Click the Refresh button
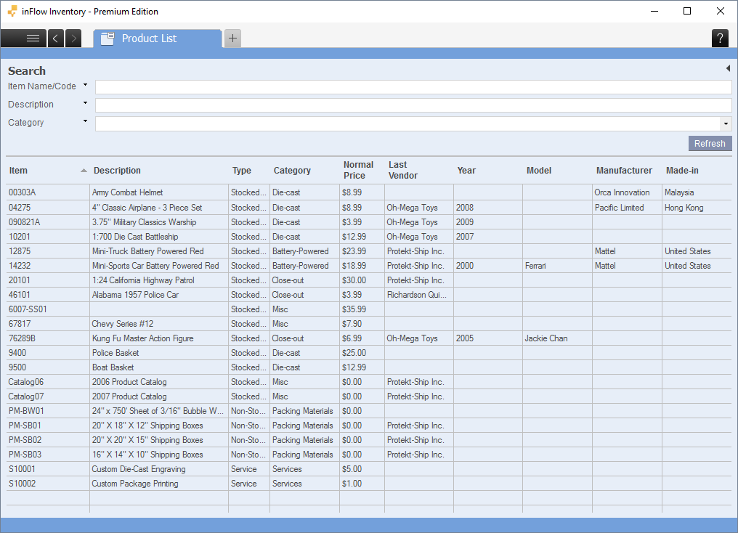738x533 pixels. point(710,144)
